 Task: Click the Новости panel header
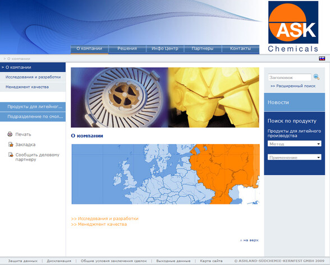[295, 103]
